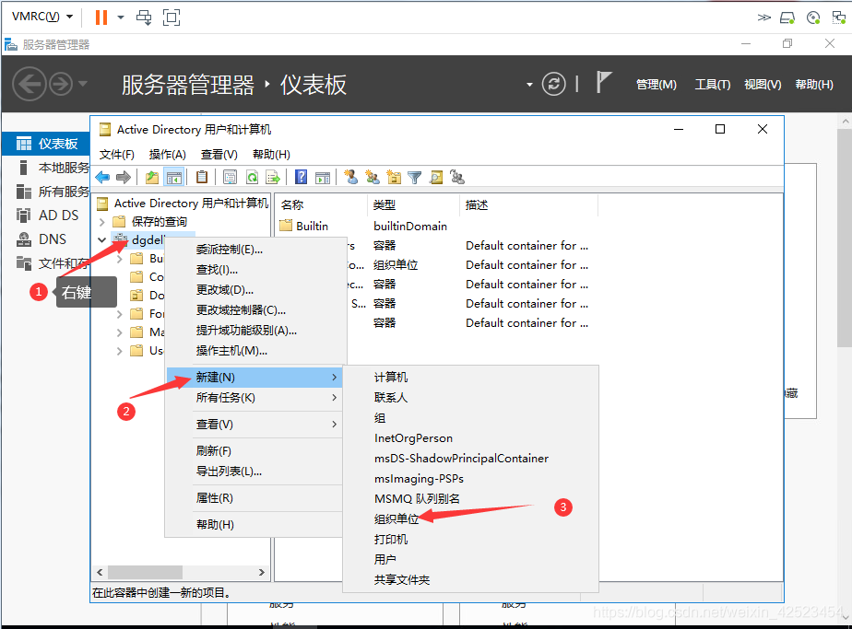Viewport: 852px width, 629px height.
Task: Select 仪表板 in Server Manager sidebar
Action: 46,144
